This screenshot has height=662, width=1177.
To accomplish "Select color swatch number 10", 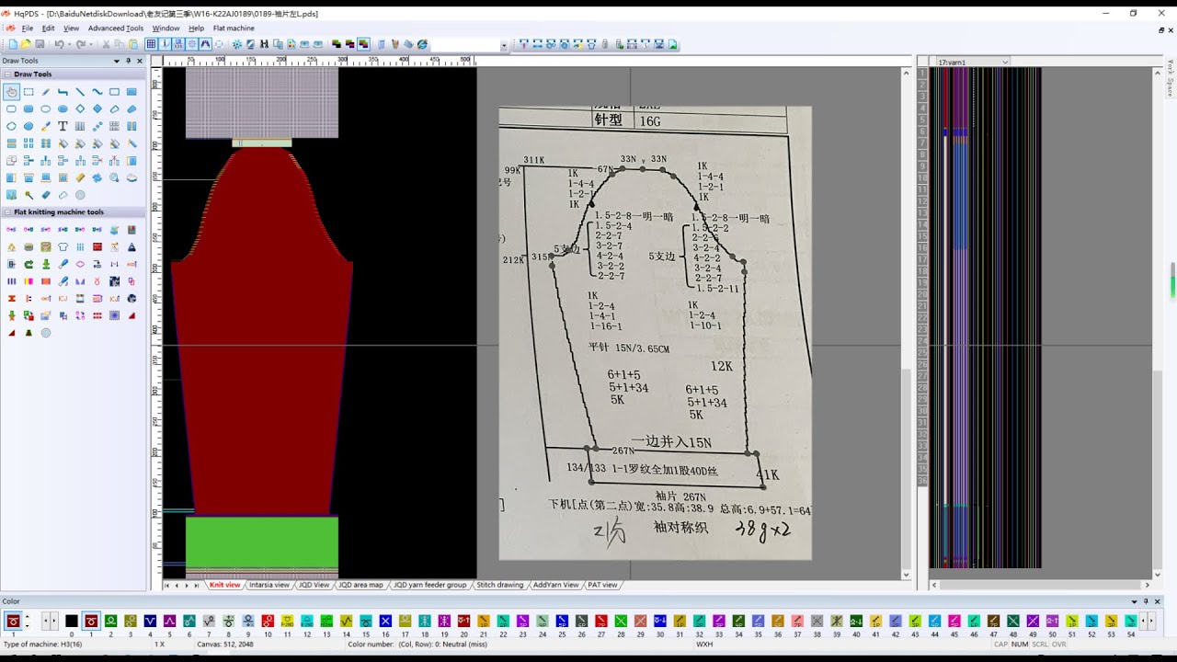I will click(268, 622).
